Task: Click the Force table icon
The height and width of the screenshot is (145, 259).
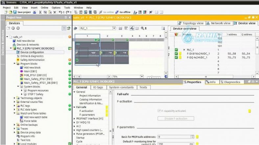Action: click(x=21, y=121)
